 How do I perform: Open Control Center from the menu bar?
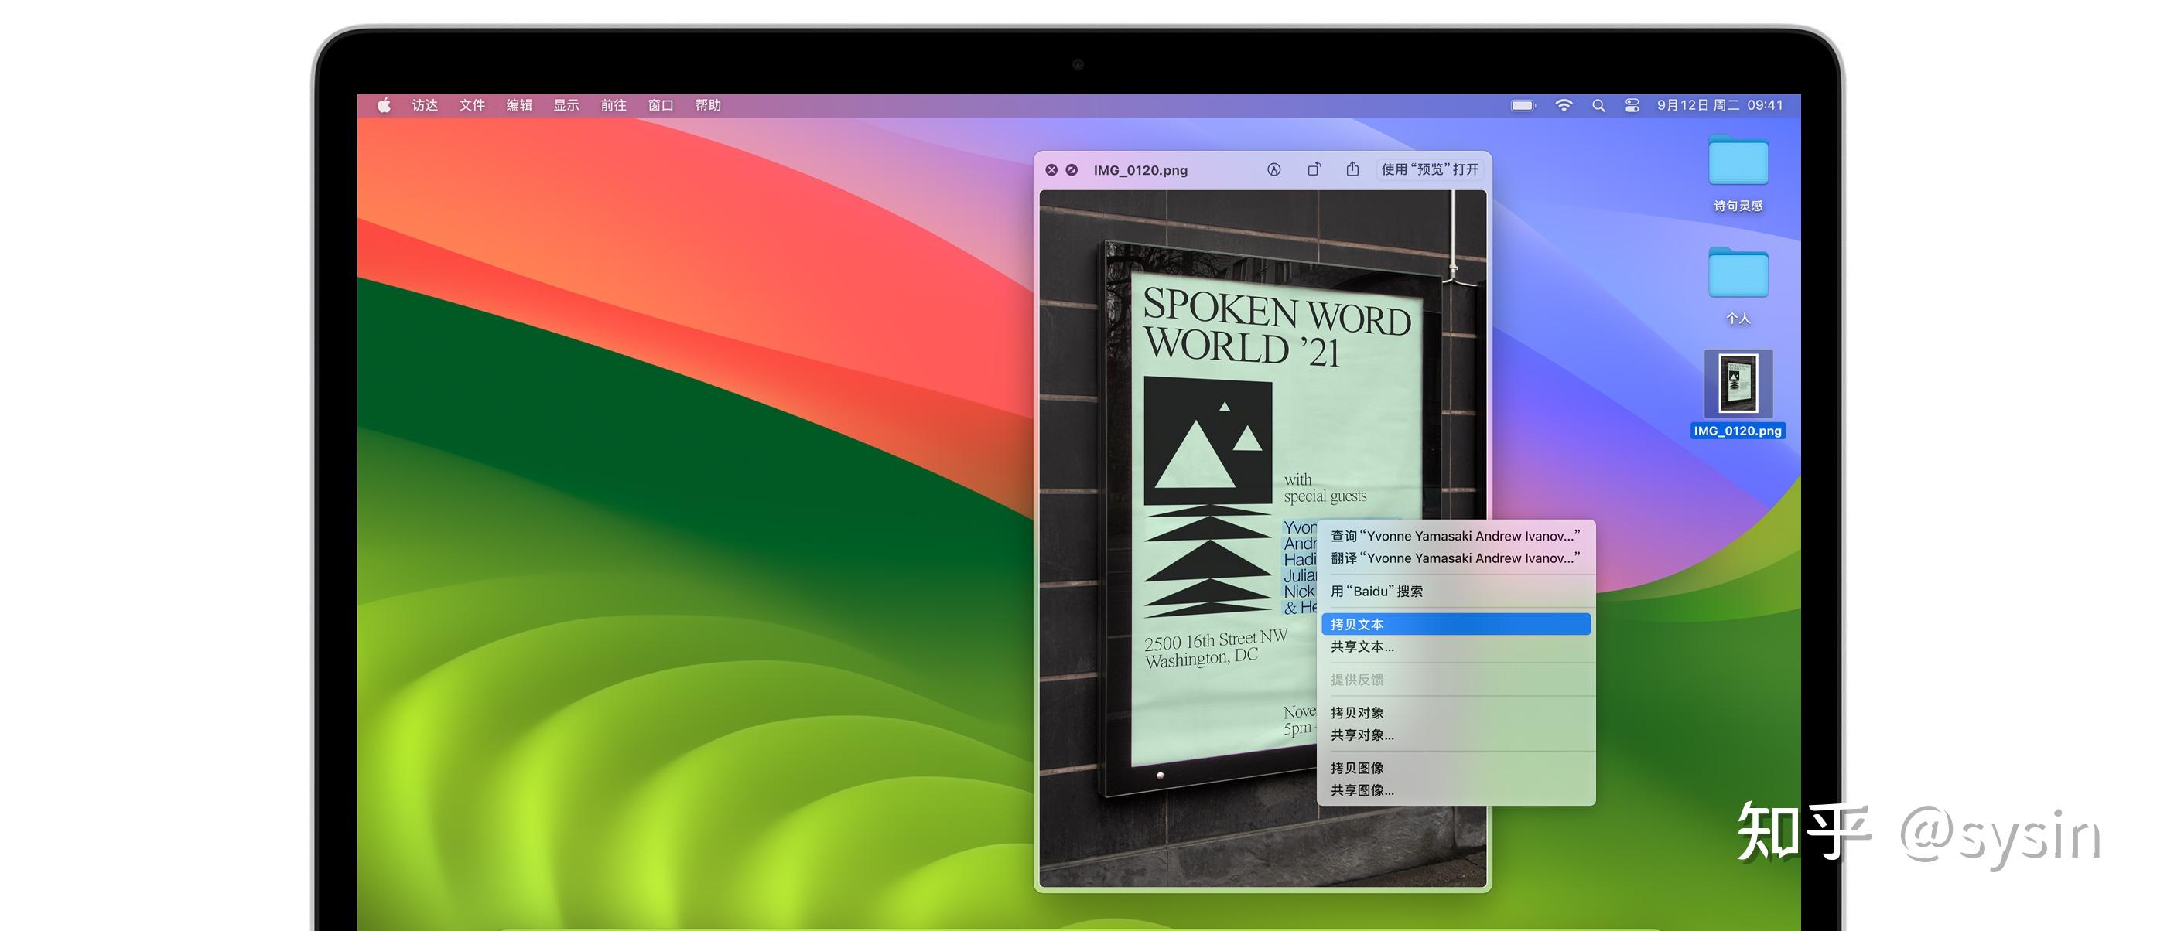(x=1630, y=104)
